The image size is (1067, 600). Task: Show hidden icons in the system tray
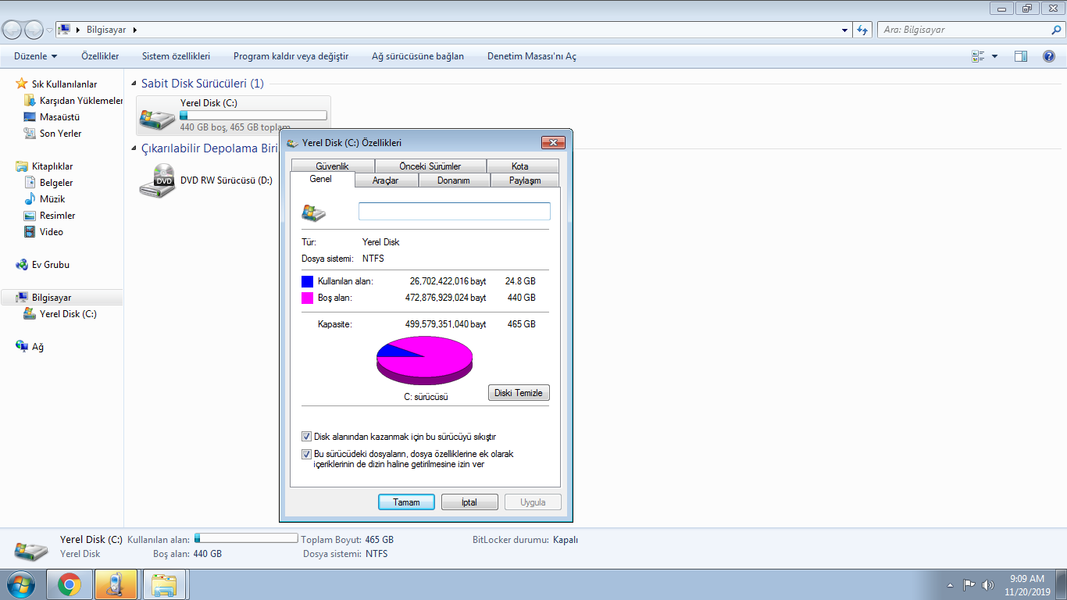click(950, 584)
